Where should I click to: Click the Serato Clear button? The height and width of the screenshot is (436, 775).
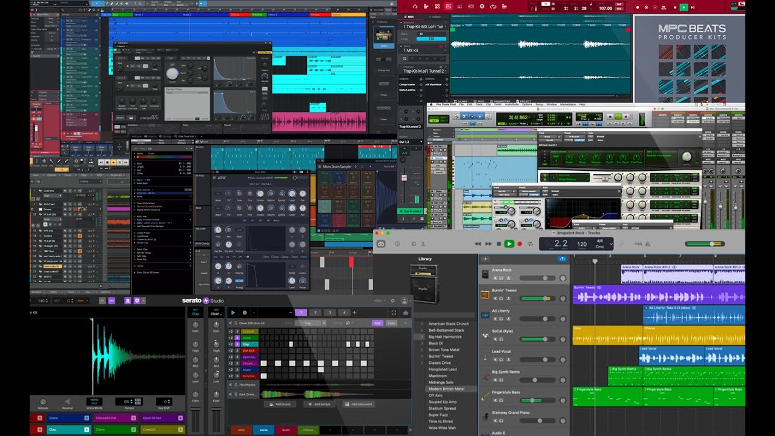point(391,323)
